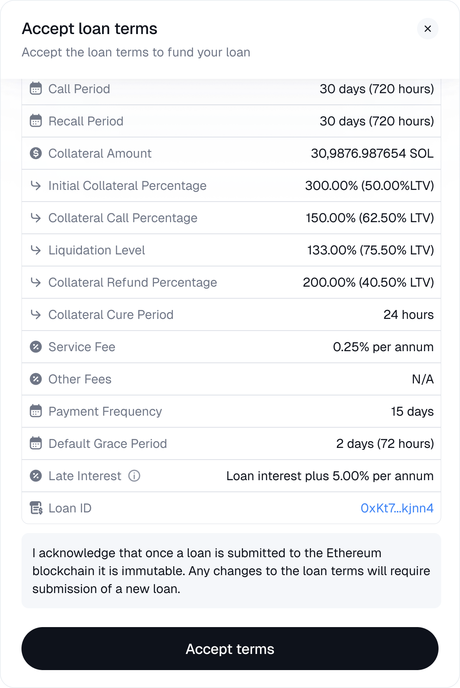460x688 pixels.
Task: Click the calendar icon beside Default Grace Period
Action: click(36, 443)
